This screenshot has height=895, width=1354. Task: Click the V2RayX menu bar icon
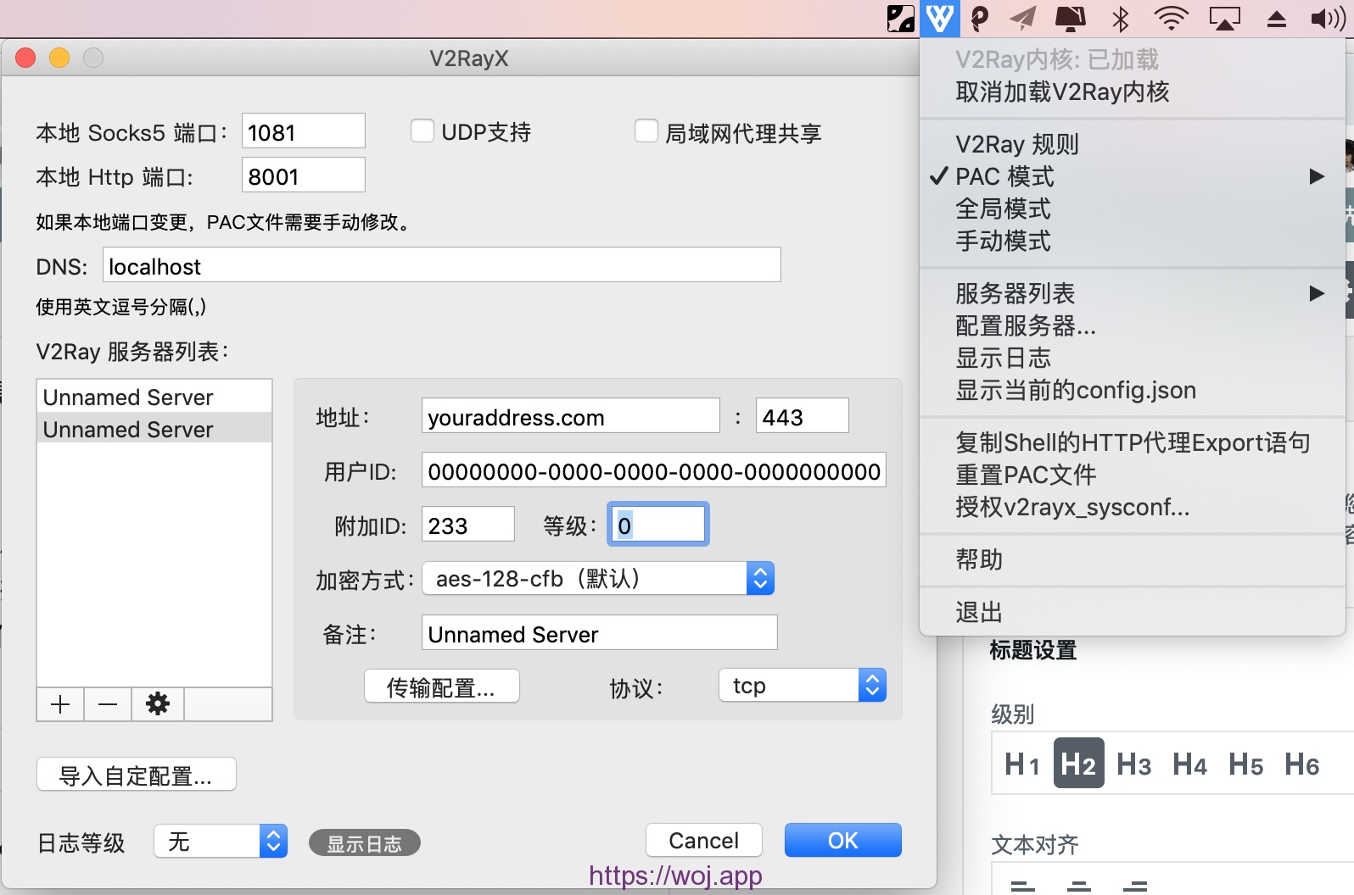click(940, 19)
